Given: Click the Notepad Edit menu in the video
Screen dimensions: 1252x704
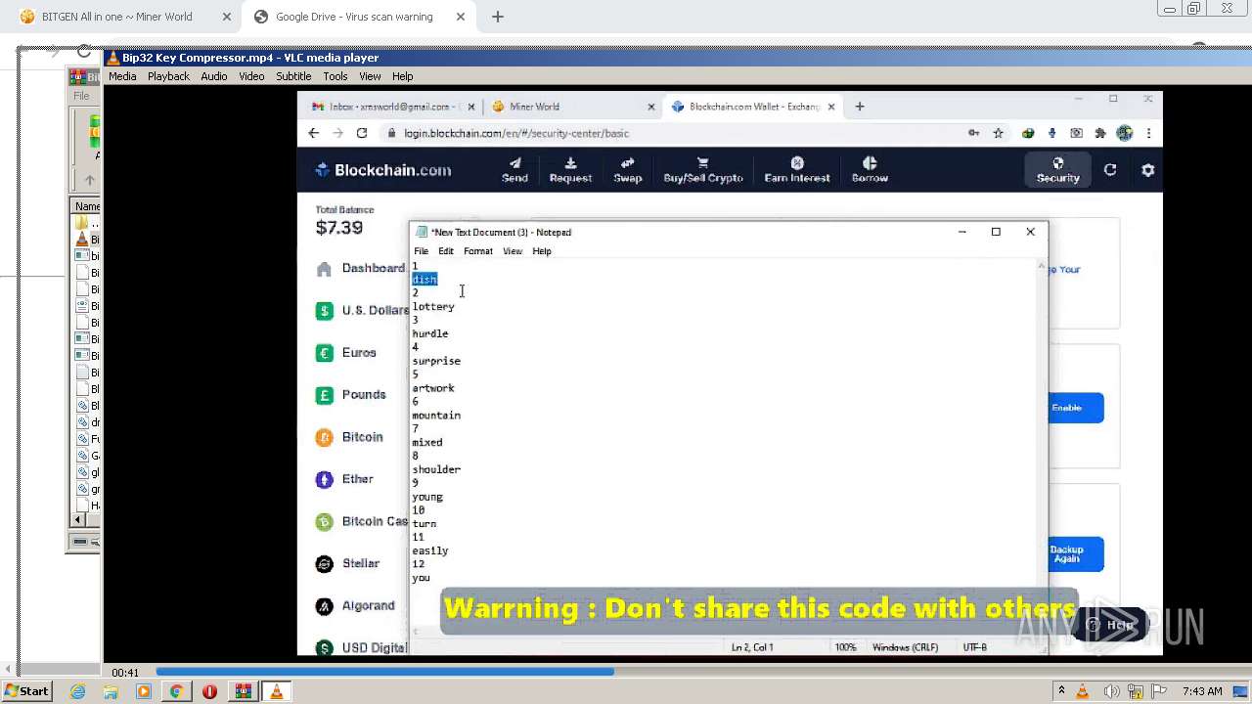Looking at the screenshot, I should click(x=446, y=251).
